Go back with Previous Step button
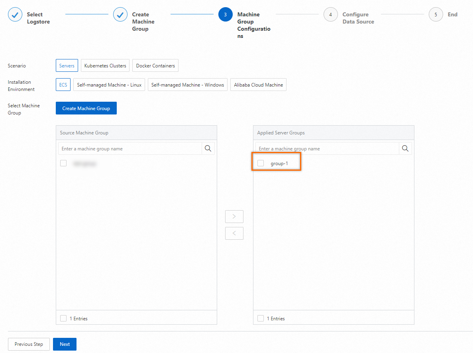Screen dimensions: 473x353 pyautogui.click(x=29, y=344)
